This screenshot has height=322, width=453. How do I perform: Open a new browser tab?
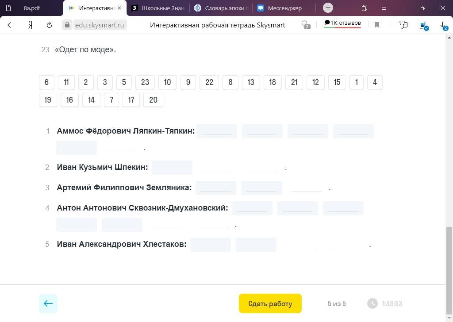click(x=328, y=8)
